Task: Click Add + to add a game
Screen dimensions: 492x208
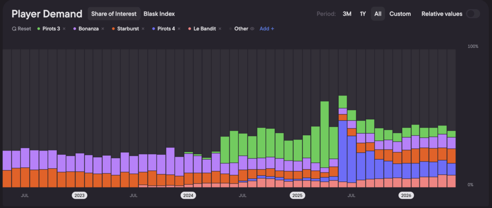Action: pos(267,29)
